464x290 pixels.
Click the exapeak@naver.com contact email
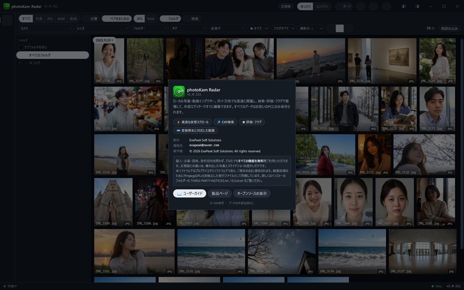(x=204, y=145)
